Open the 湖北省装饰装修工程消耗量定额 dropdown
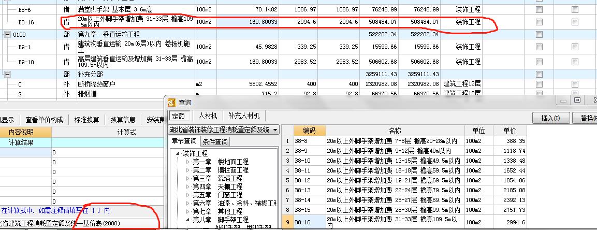Viewport: 597px width, 230px height. (x=275, y=130)
